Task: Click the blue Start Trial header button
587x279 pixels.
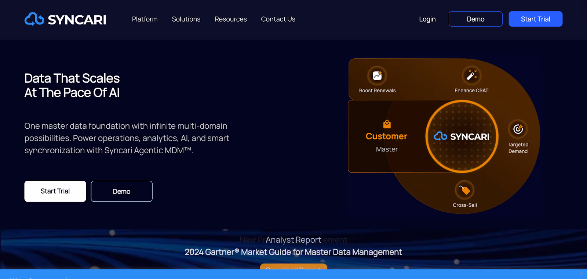Action: pyautogui.click(x=535, y=19)
